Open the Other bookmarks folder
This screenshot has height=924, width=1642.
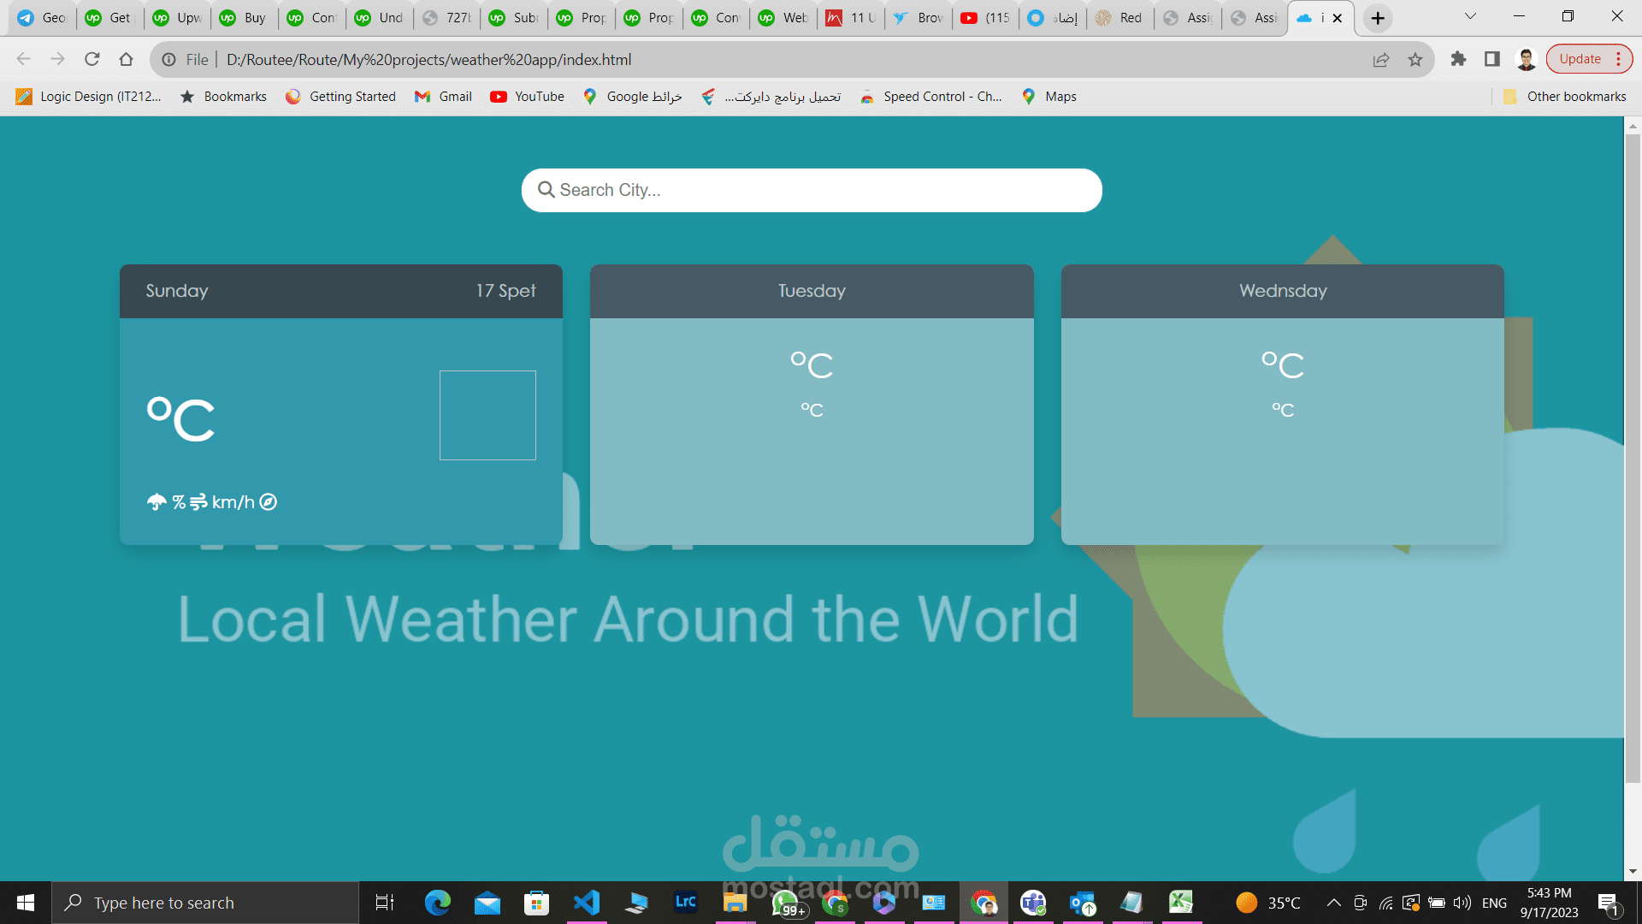pyautogui.click(x=1564, y=96)
